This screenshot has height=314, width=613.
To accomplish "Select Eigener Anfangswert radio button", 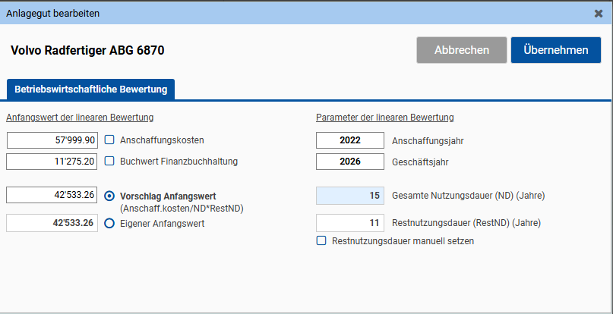I will 109,224.
